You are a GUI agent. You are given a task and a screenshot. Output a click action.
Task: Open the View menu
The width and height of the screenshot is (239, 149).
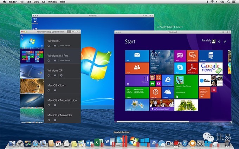[37, 2]
